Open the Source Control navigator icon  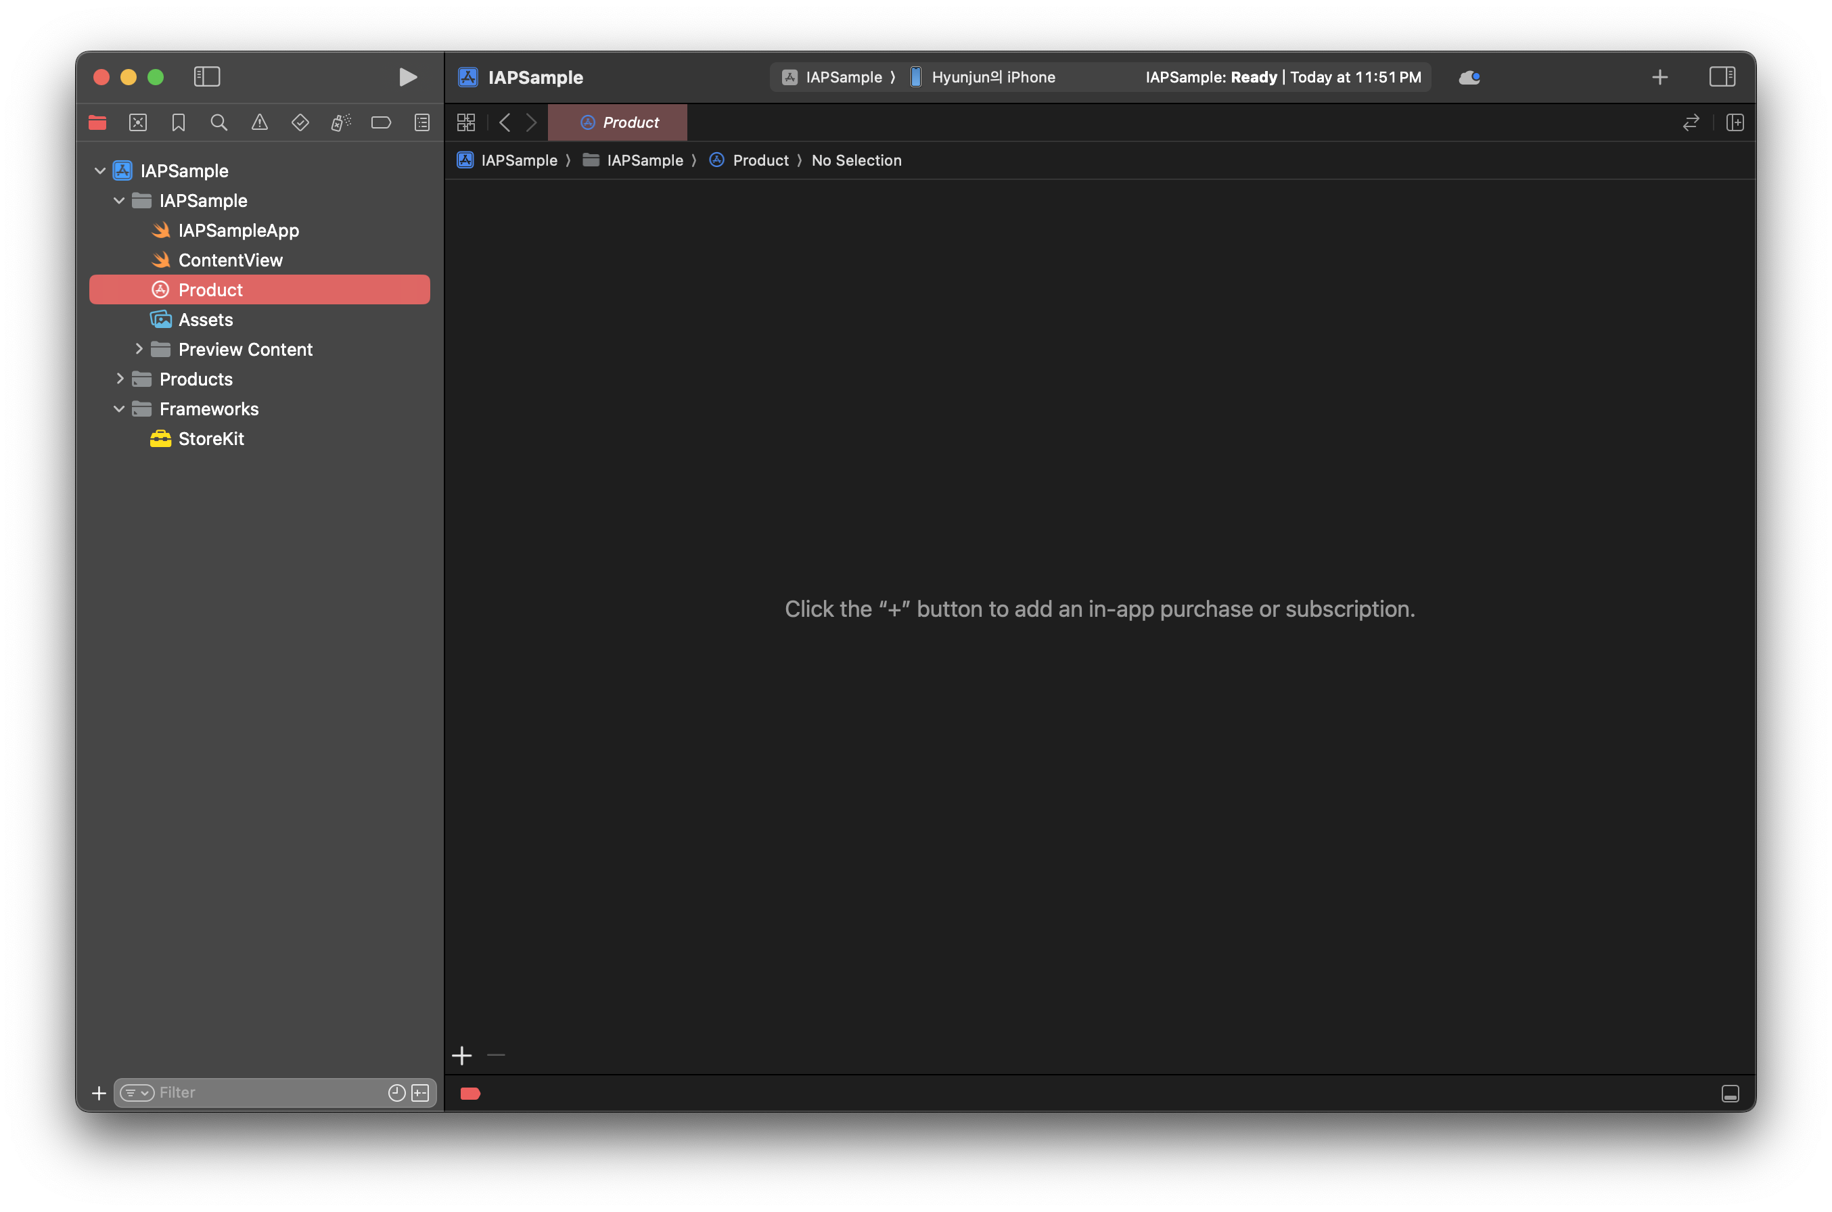click(137, 122)
